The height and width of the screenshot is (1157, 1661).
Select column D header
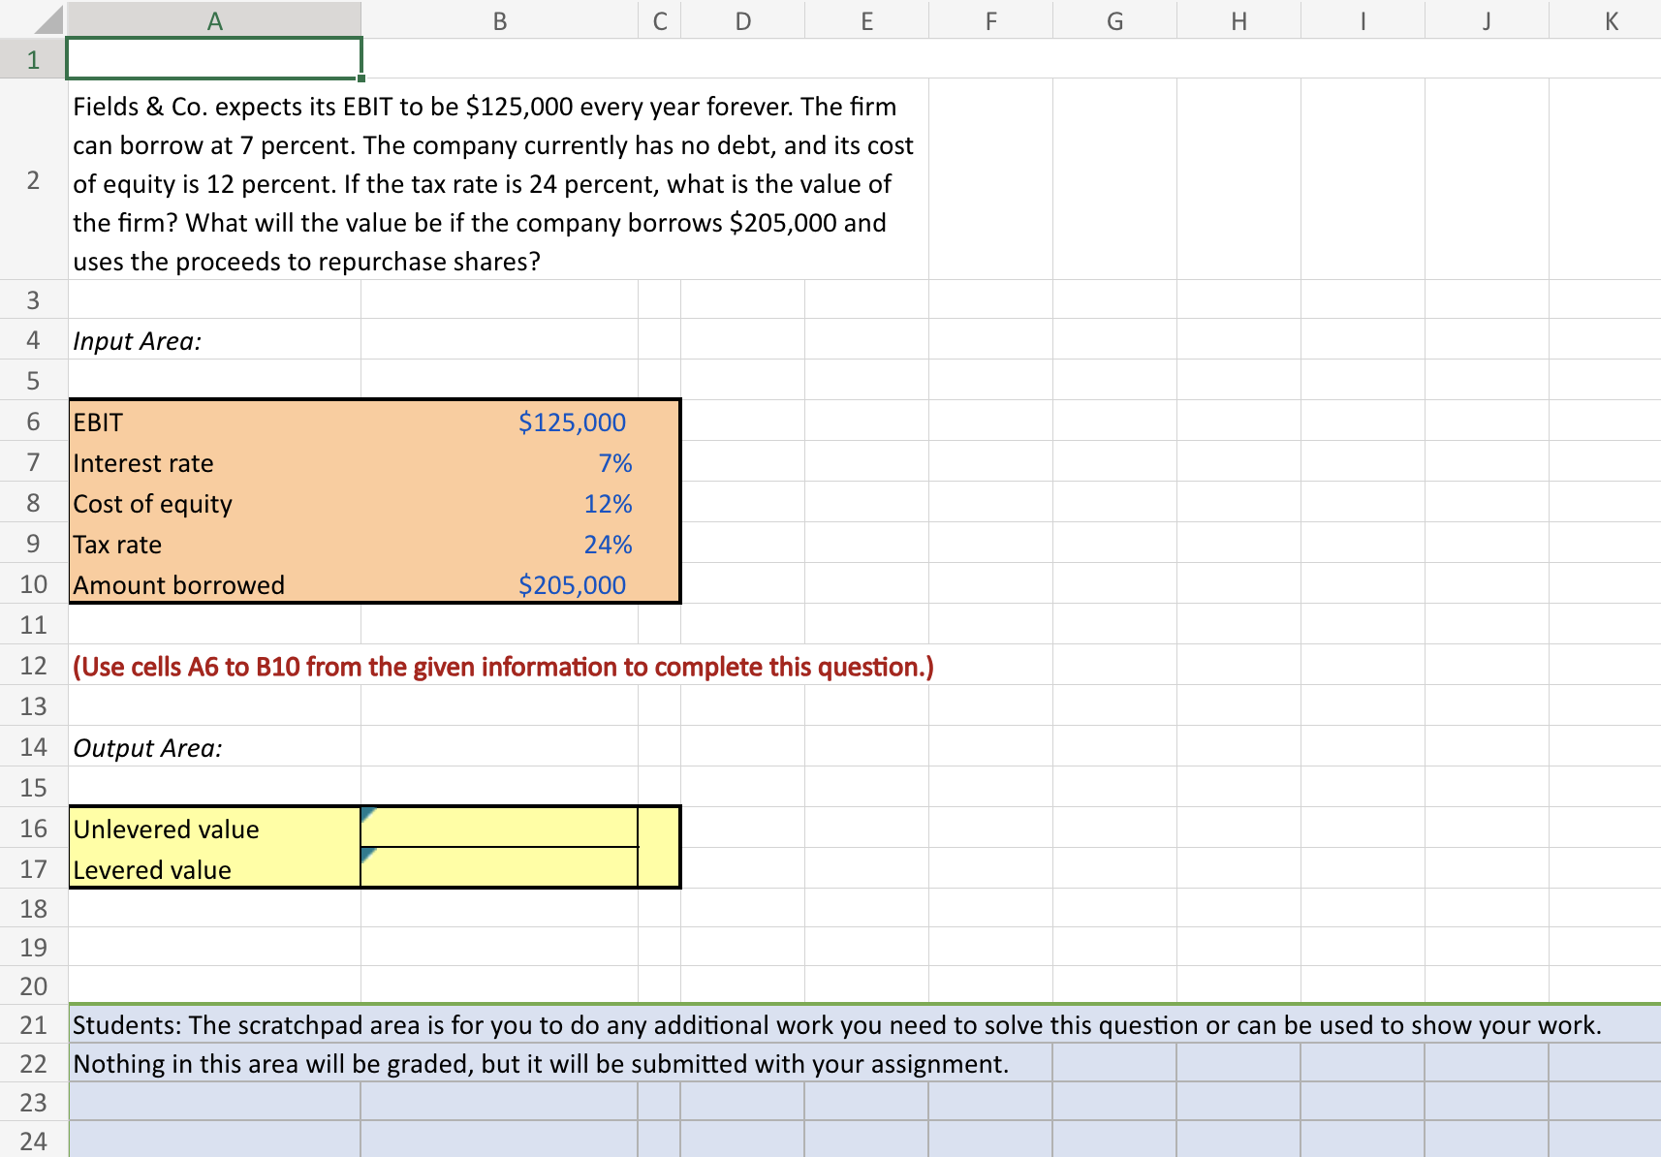tap(742, 20)
